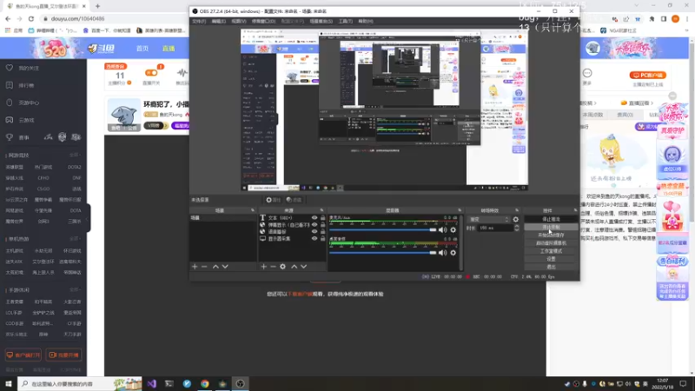Toggle visibility of third source in list
The image size is (695, 391).
tap(314, 231)
